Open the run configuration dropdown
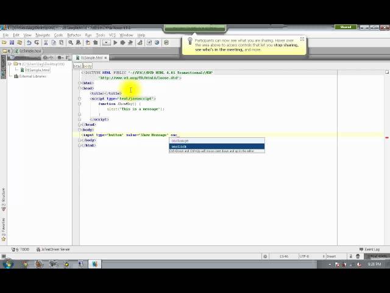This screenshot has height=293, width=390. [106, 43]
